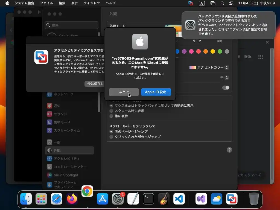Open the App Store dock icon
This screenshot has height=210, width=280.
103,199
